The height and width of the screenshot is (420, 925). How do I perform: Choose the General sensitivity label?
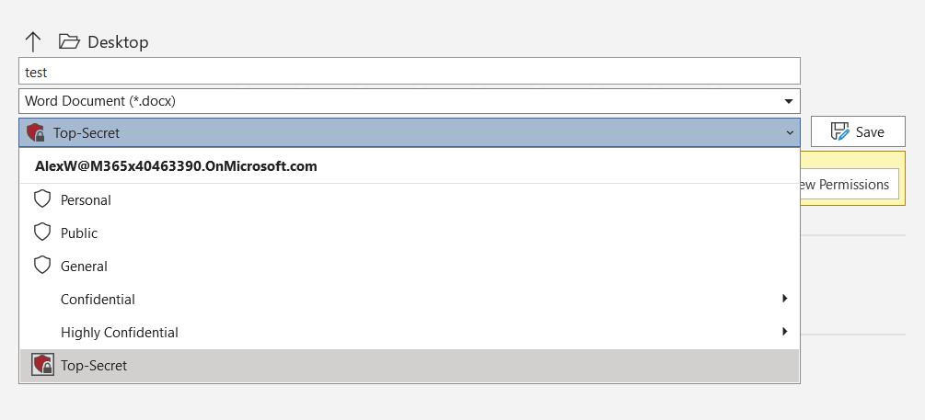click(410, 267)
